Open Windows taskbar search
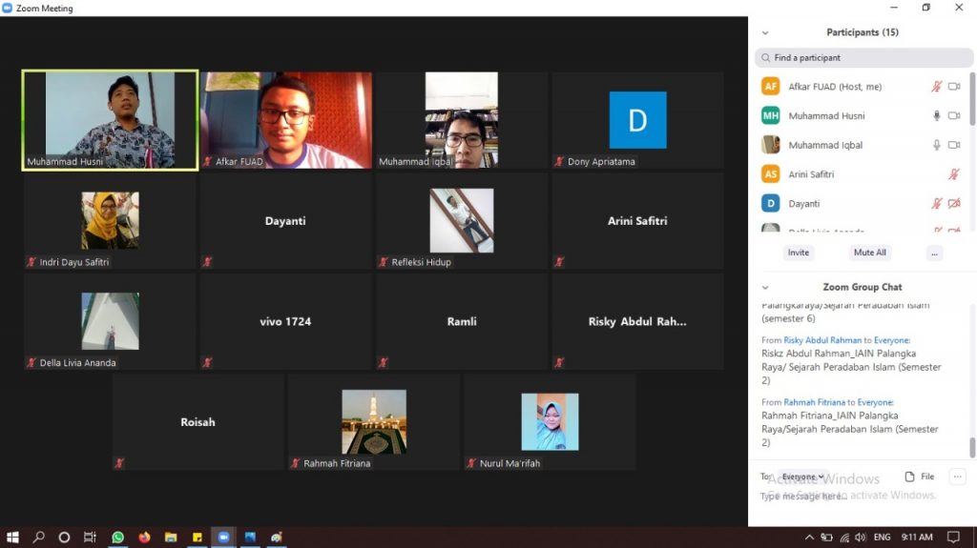This screenshot has height=548, width=977. pos(38,537)
